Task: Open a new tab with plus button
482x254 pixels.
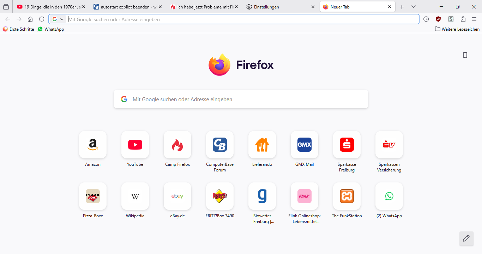Action: (x=402, y=7)
